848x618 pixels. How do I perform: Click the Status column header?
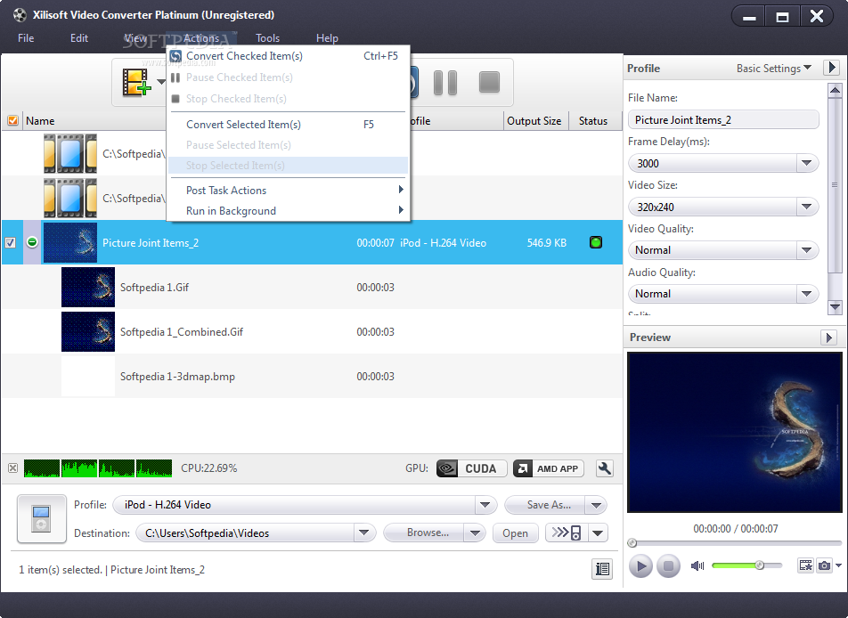593,121
